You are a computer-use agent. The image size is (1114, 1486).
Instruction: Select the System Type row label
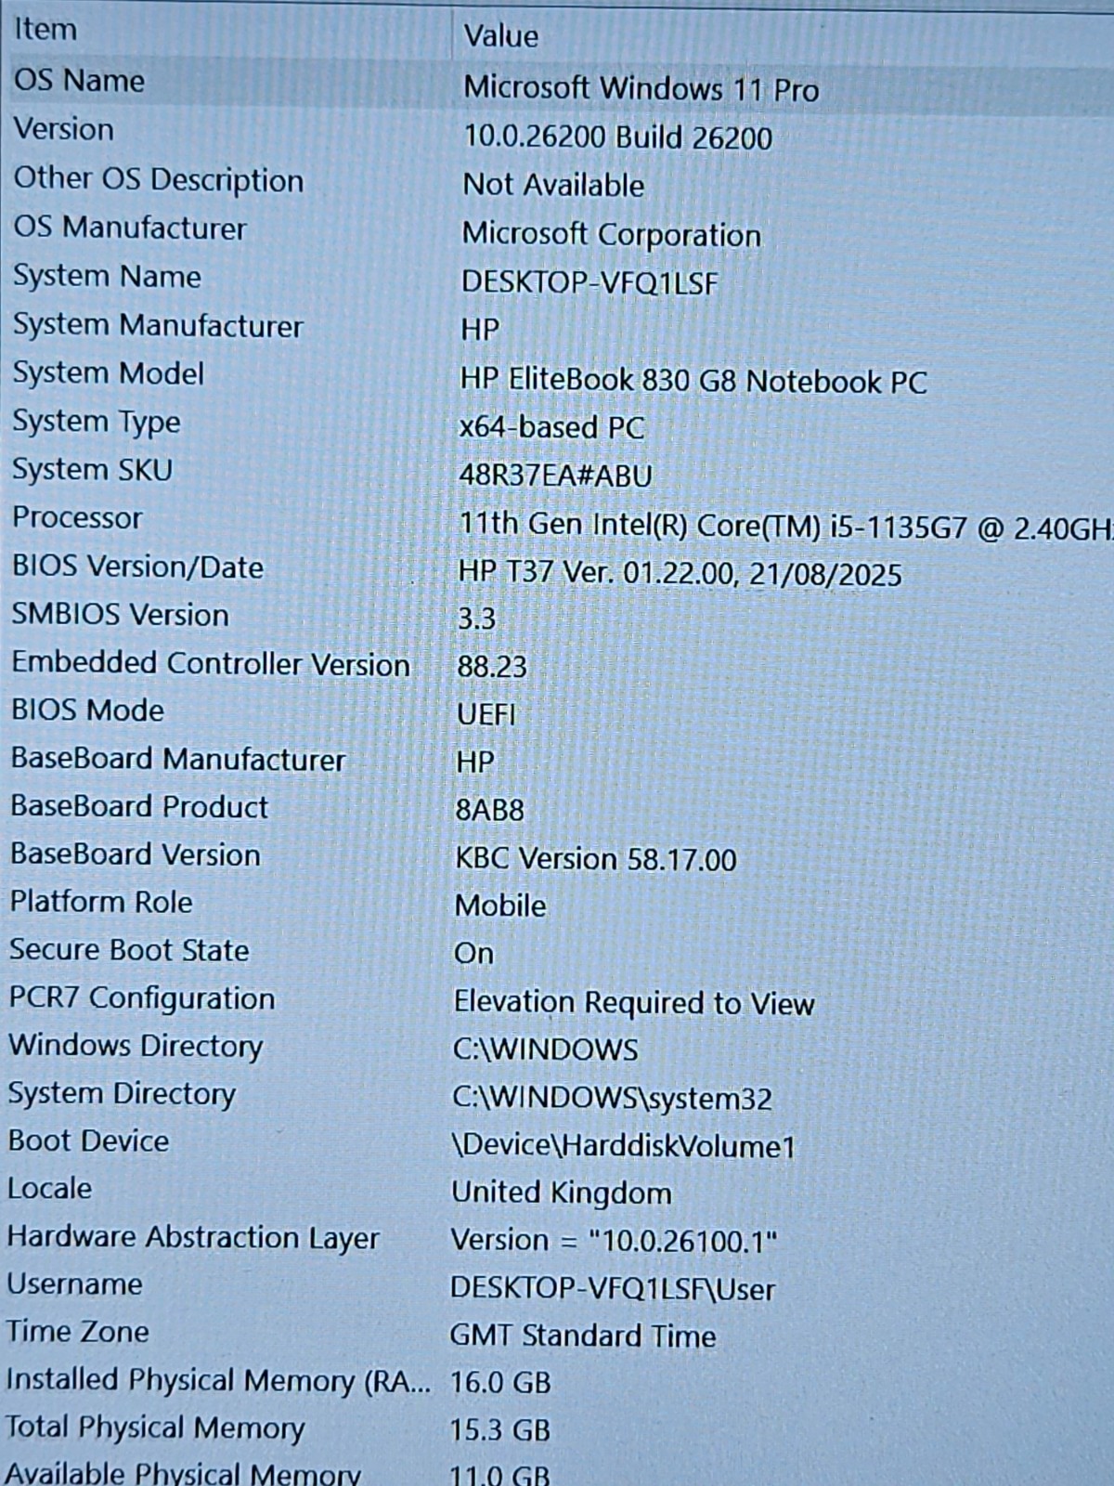(x=96, y=423)
